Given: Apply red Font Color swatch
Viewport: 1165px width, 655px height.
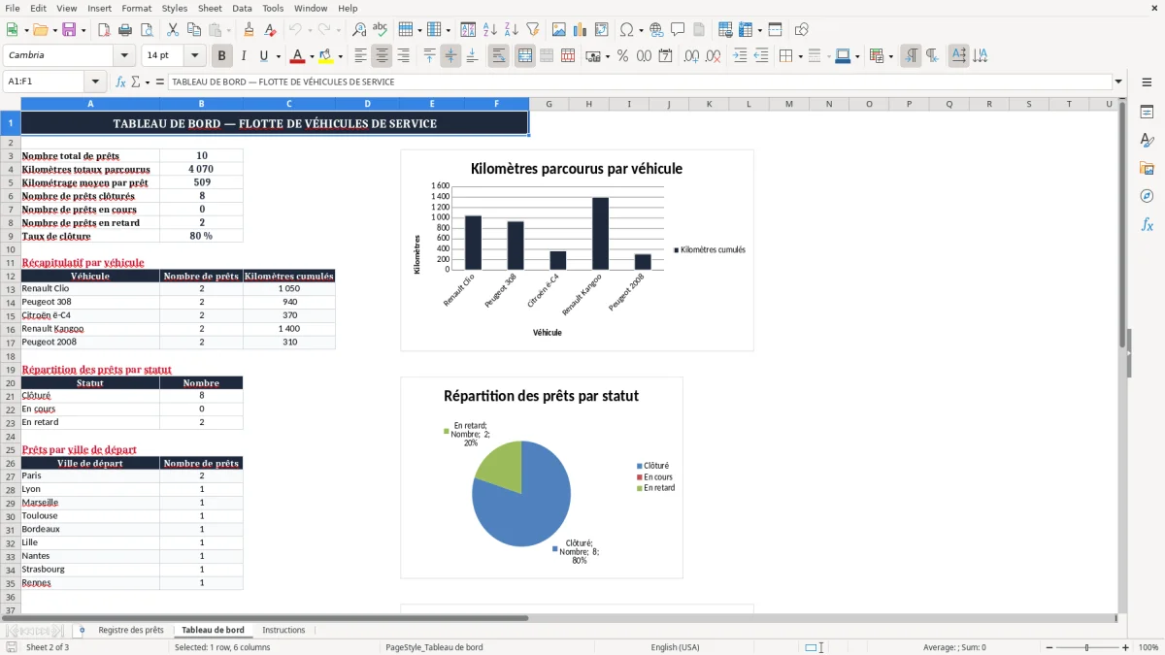Looking at the screenshot, I should click(298, 56).
